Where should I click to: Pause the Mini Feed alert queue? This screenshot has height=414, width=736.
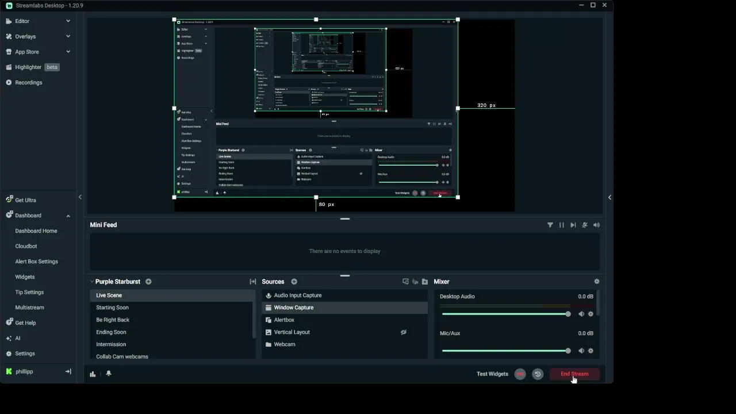pos(562,225)
